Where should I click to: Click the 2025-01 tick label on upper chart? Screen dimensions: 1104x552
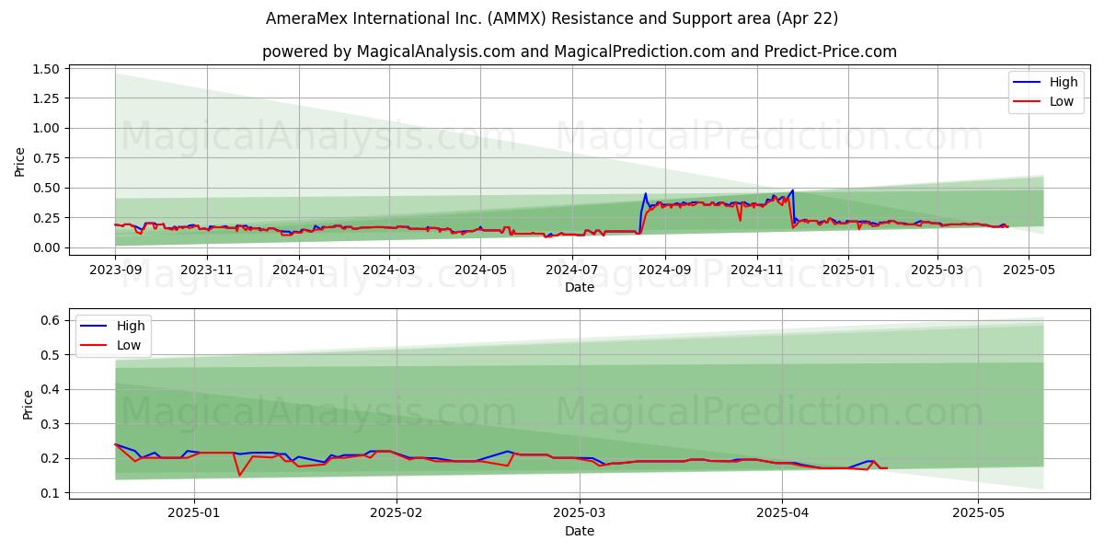pyautogui.click(x=850, y=270)
